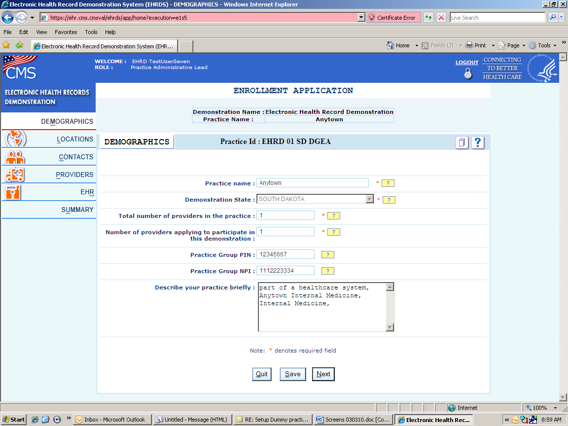The height and width of the screenshot is (426, 568).
Task: Click the Refresh page icon
Action: click(x=428, y=17)
